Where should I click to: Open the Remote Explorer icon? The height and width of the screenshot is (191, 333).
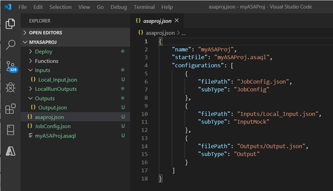10,130
